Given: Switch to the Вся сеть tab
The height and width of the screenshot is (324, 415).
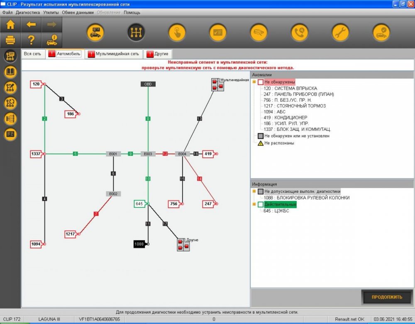Looking at the screenshot, I should click(32, 54).
